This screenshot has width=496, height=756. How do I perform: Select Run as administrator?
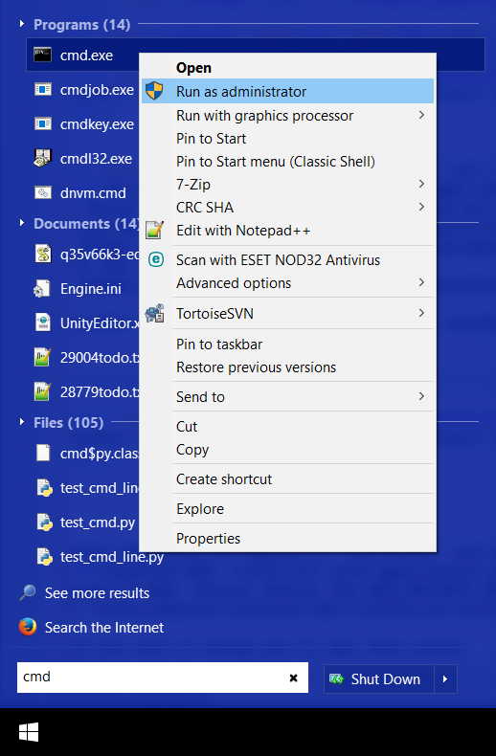[287, 91]
